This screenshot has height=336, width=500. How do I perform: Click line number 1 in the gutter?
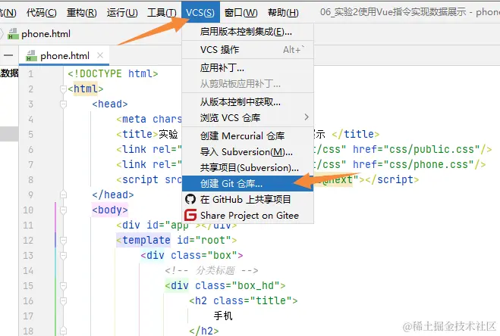30,74
